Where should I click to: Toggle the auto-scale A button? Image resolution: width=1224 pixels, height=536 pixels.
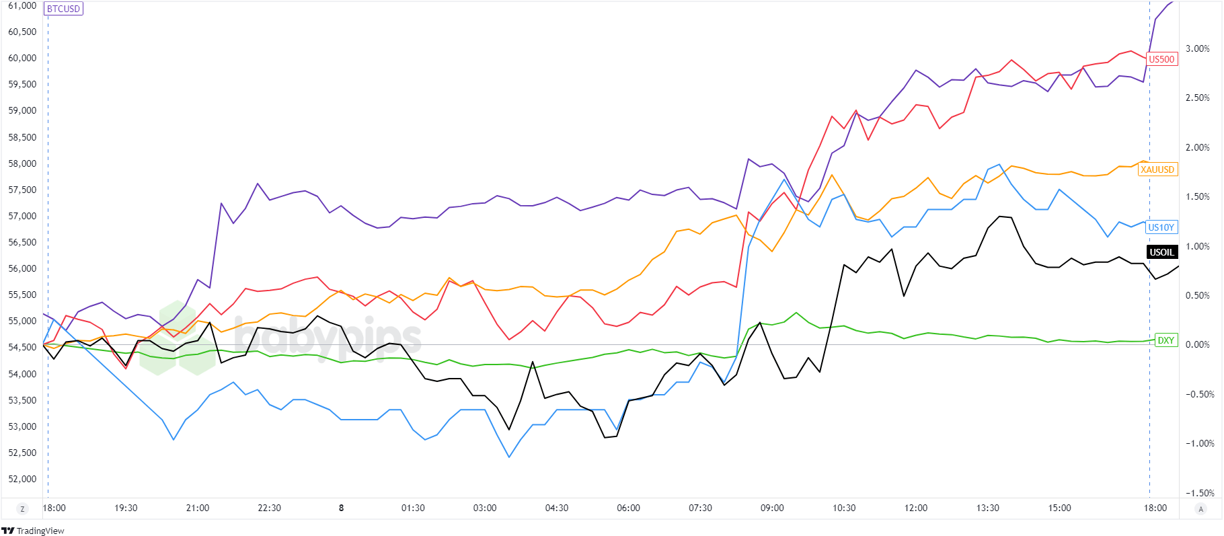point(1201,509)
